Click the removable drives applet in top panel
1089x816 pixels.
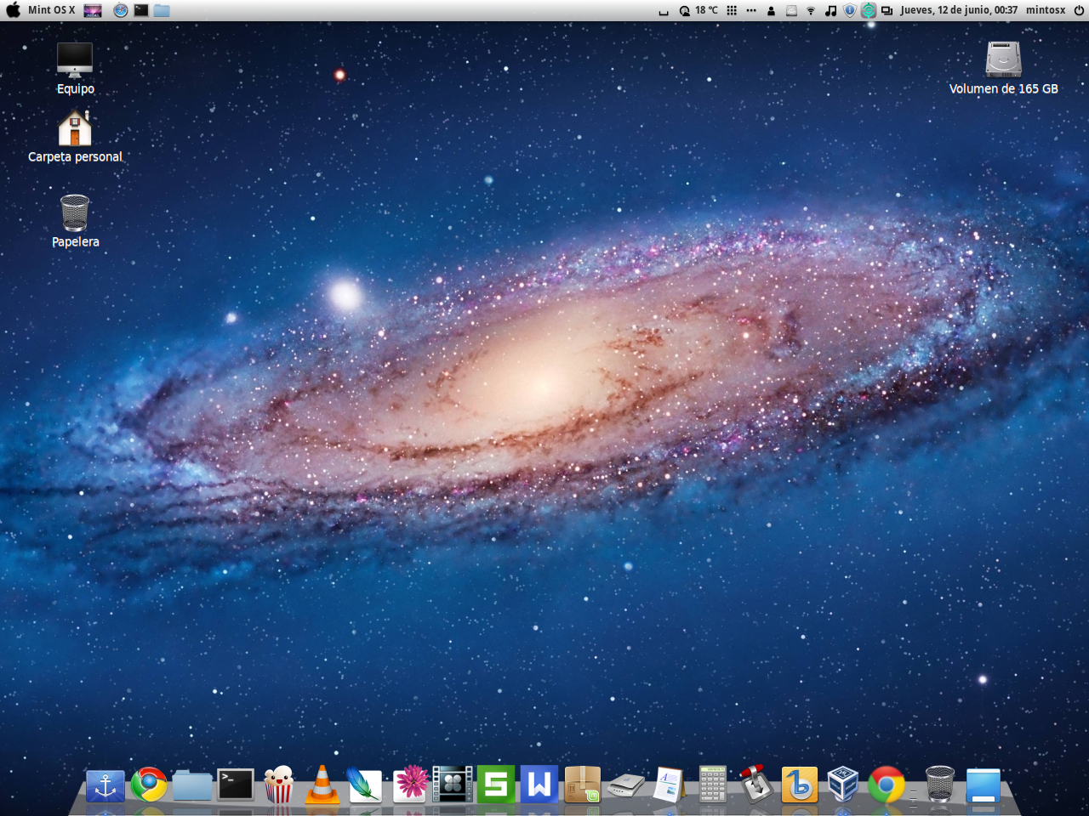pos(791,11)
